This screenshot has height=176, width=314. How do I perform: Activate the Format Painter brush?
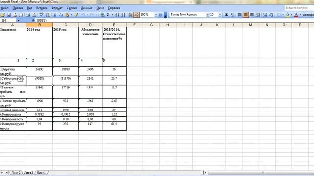coord(76,15)
